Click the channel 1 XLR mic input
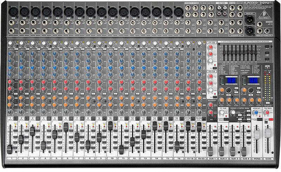 (13, 11)
